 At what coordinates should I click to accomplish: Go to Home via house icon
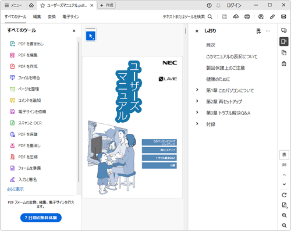coord(31,5)
